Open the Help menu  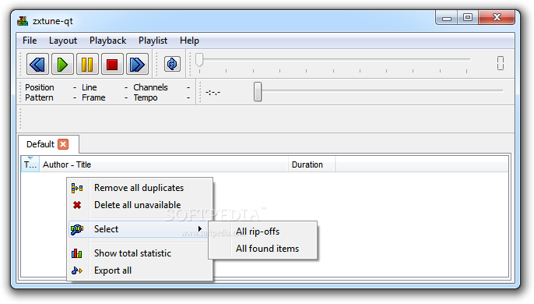point(189,41)
